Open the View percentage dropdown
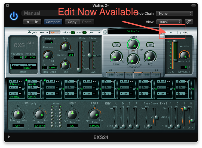Image resolution: width=202 pixels, height=148 pixels. point(169,22)
